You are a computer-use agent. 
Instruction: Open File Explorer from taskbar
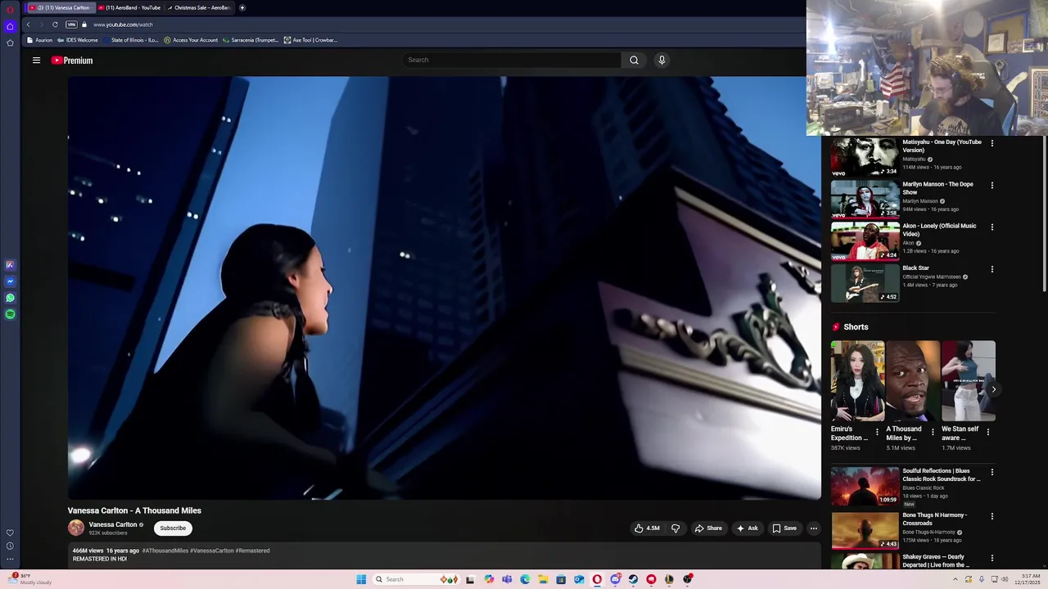543,579
